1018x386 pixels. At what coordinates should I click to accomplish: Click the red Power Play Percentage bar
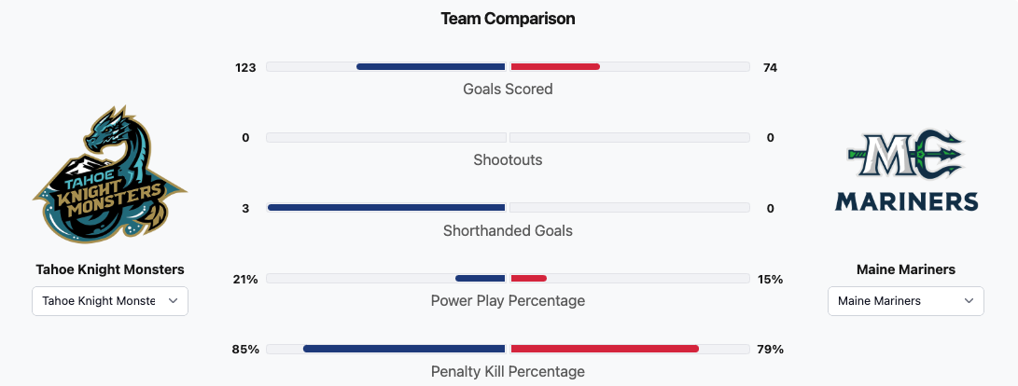coord(529,279)
